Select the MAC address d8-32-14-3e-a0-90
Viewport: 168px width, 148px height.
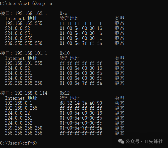point(81,103)
